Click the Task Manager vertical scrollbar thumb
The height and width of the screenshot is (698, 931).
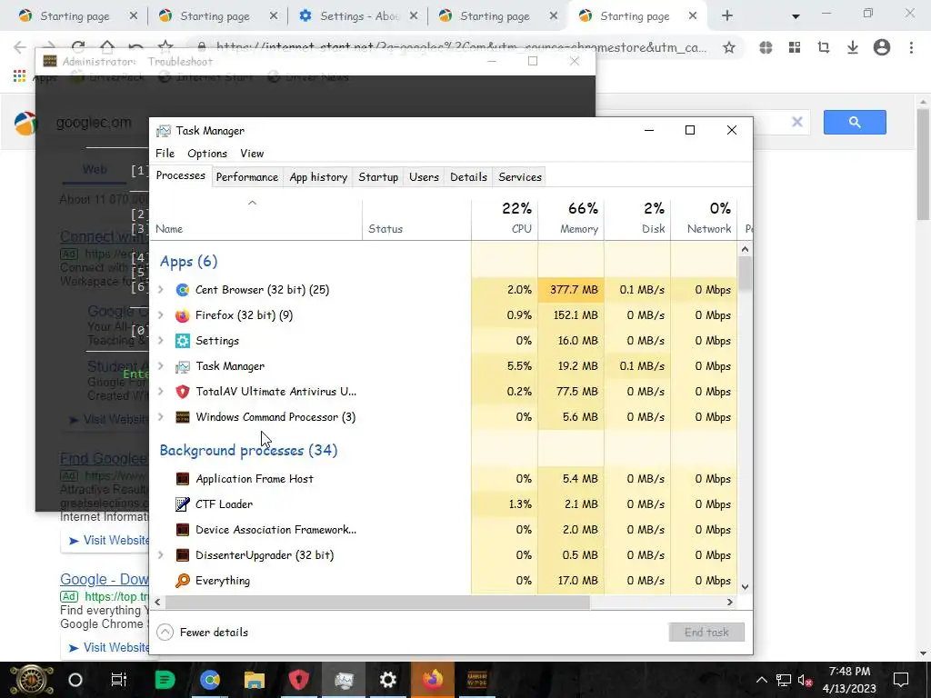[746, 273]
